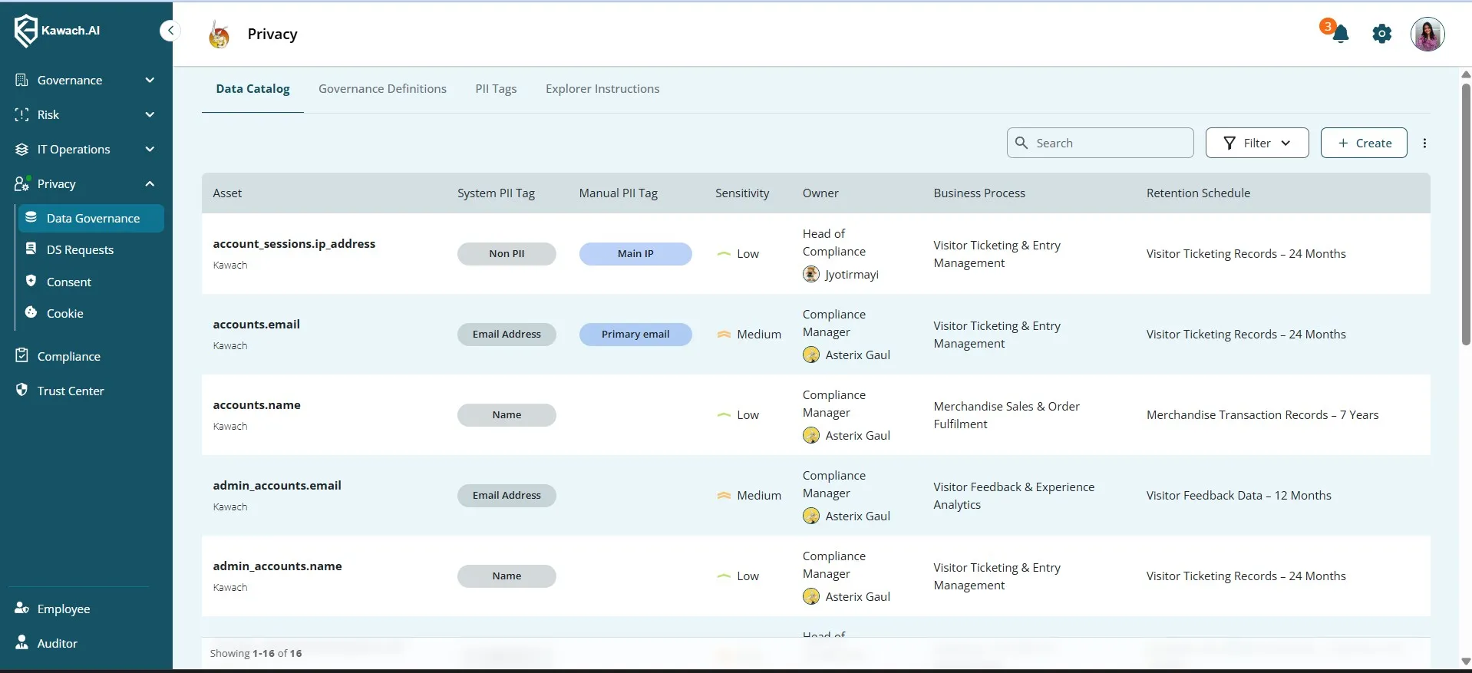Open settings via the gear icon
This screenshot has width=1472, height=673.
point(1381,34)
